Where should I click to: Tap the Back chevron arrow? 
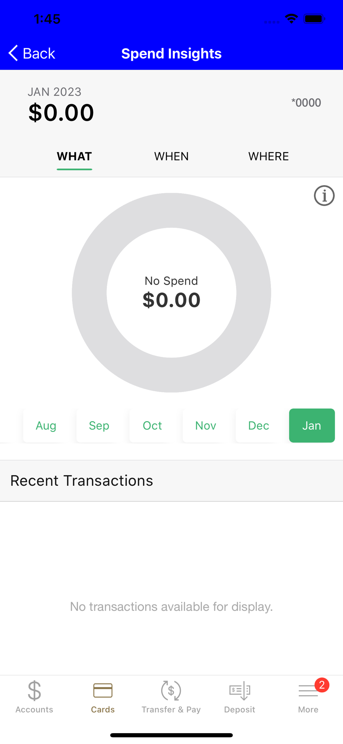(13, 53)
